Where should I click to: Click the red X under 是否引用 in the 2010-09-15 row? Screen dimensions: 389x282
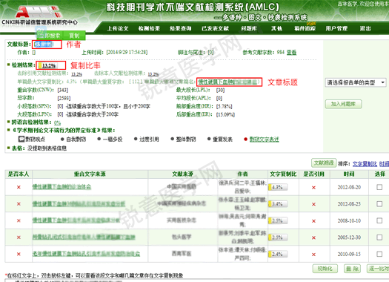pyautogui.click(x=313, y=255)
